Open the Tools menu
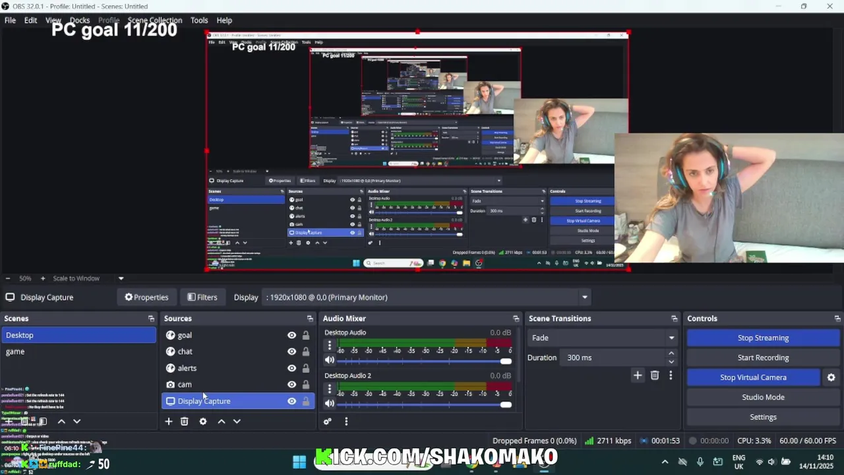844x475 pixels. [199, 20]
